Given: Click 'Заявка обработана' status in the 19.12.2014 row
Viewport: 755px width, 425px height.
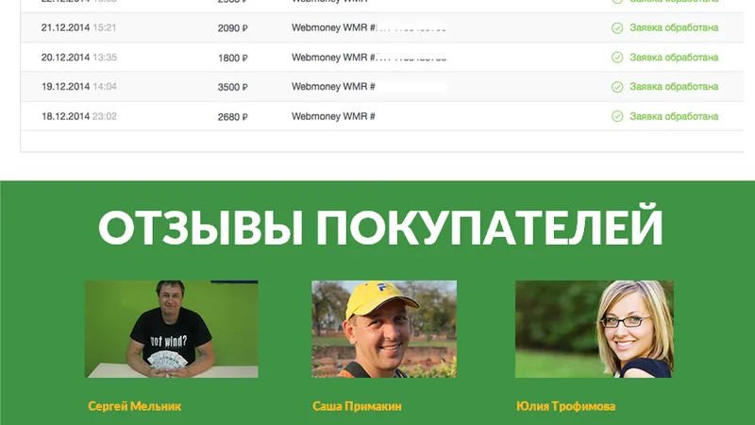Looking at the screenshot, I should point(674,87).
